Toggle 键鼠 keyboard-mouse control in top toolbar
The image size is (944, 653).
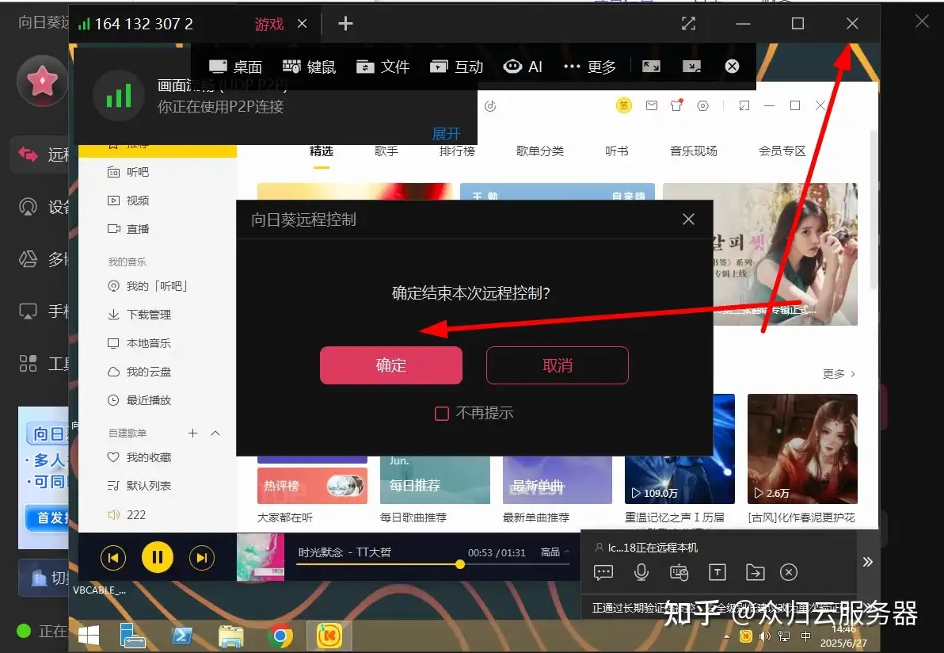point(310,67)
